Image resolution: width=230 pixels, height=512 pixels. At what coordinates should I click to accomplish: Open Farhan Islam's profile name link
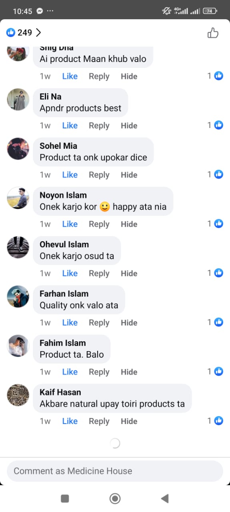64,294
